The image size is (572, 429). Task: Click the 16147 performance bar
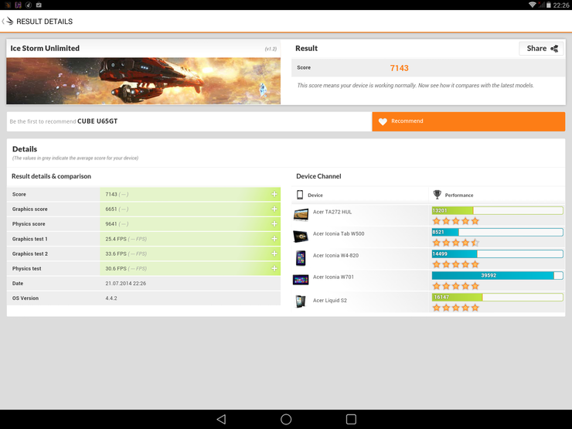(x=497, y=298)
